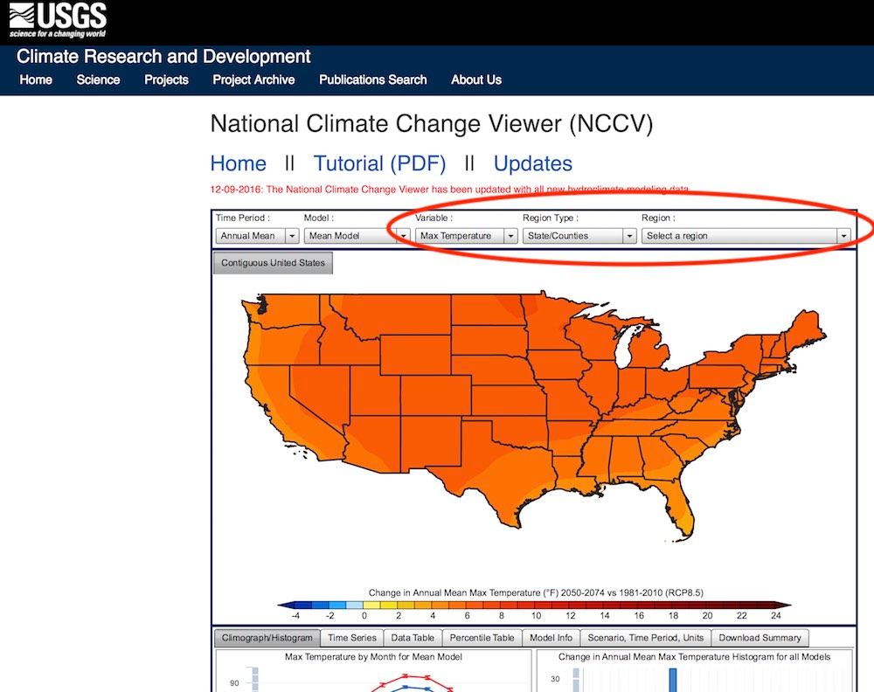Open the Tutorial (PDF) link
The image size is (874, 692).
(379, 163)
